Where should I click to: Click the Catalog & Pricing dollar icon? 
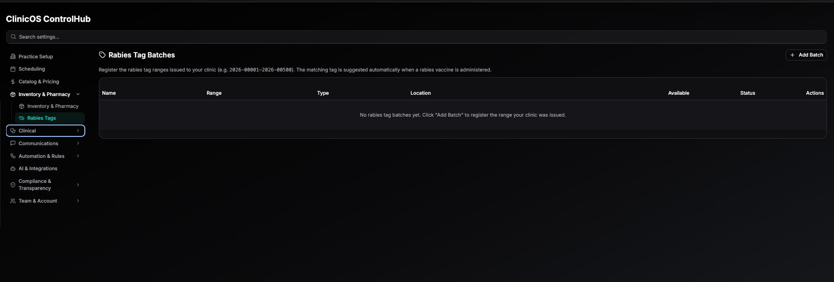pos(13,82)
